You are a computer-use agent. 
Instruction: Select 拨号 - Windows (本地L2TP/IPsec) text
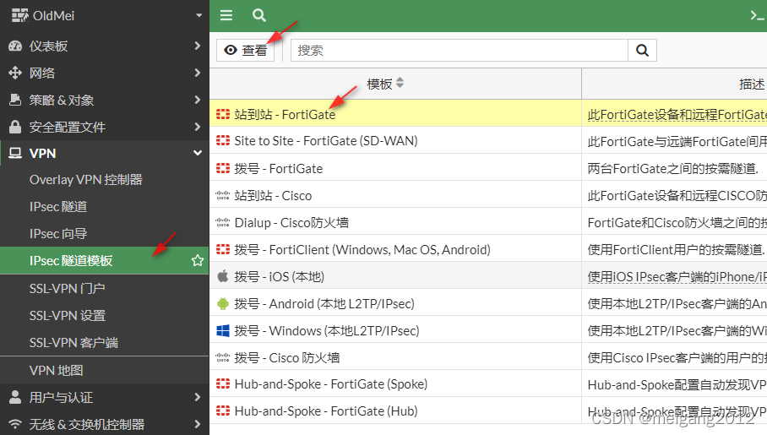pyautogui.click(x=327, y=331)
